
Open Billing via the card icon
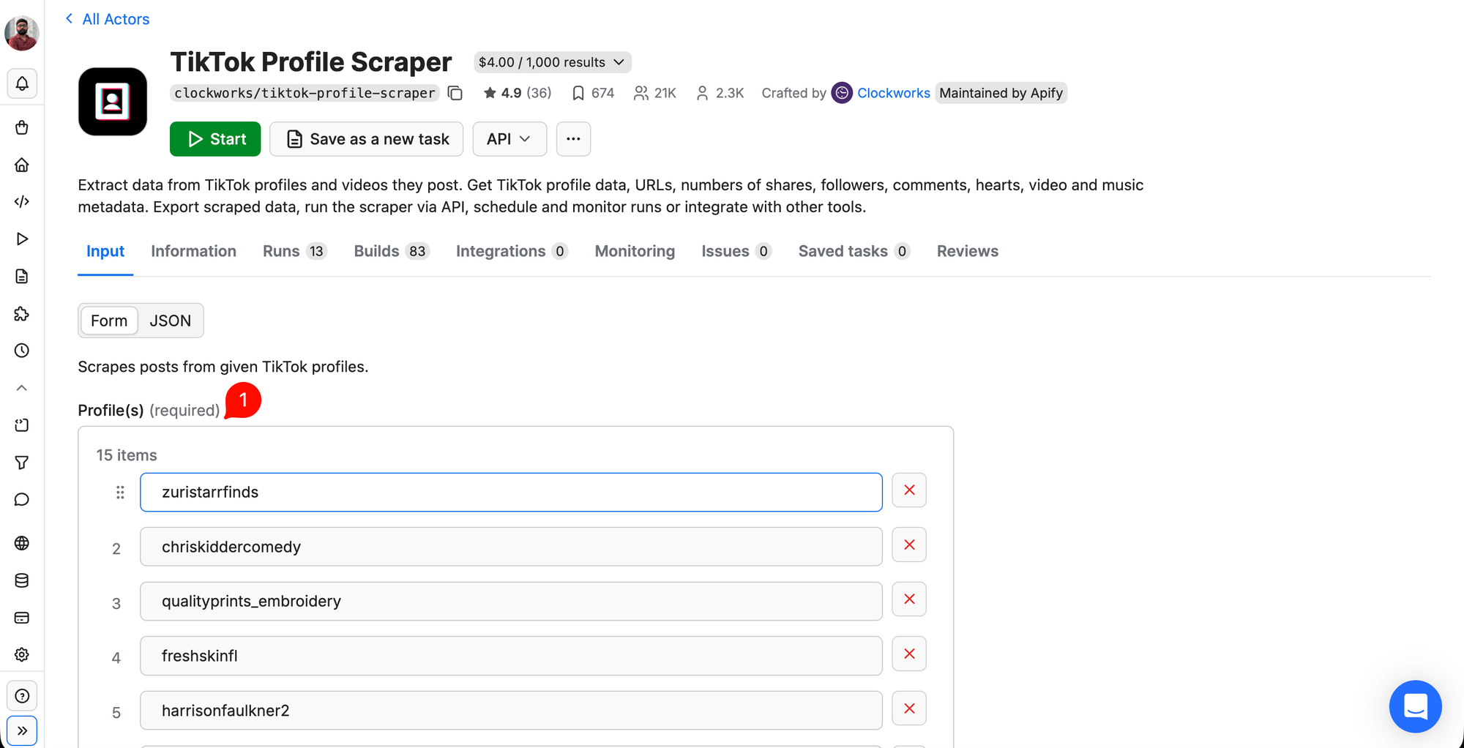(x=22, y=618)
